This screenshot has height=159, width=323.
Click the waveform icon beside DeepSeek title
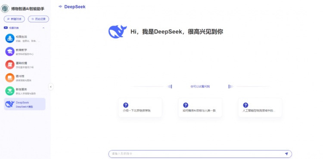pos(60,6)
